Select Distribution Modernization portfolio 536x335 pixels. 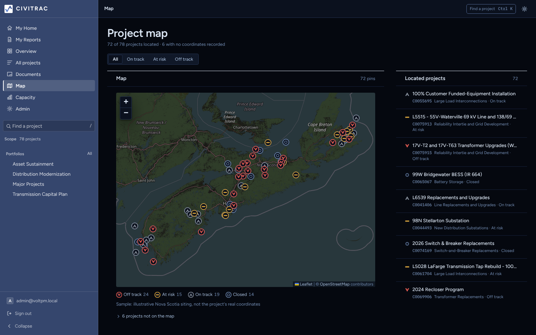(42, 174)
